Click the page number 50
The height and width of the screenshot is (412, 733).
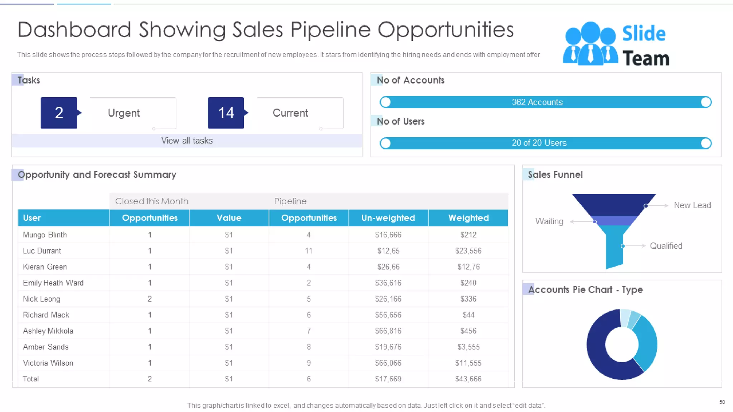pos(722,402)
